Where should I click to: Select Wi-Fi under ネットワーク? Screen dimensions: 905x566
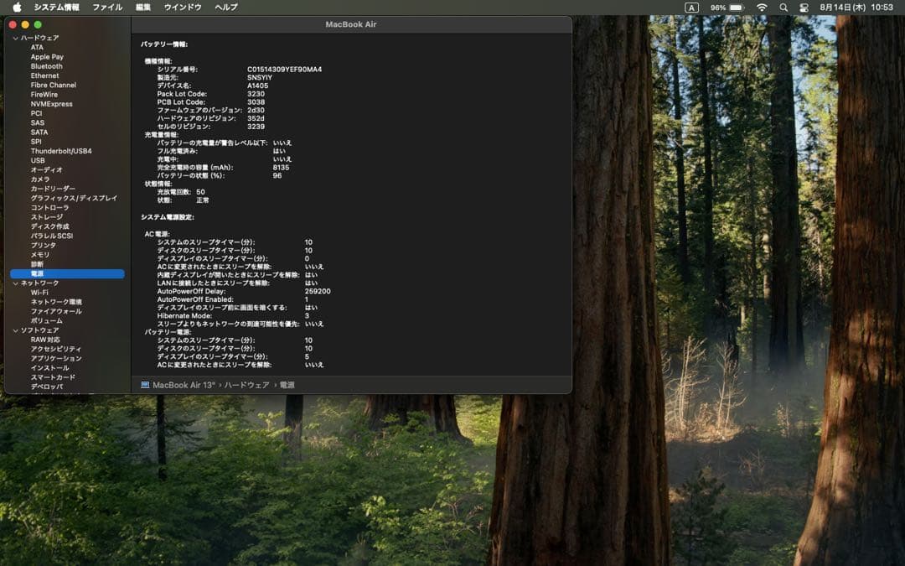pyautogui.click(x=39, y=293)
